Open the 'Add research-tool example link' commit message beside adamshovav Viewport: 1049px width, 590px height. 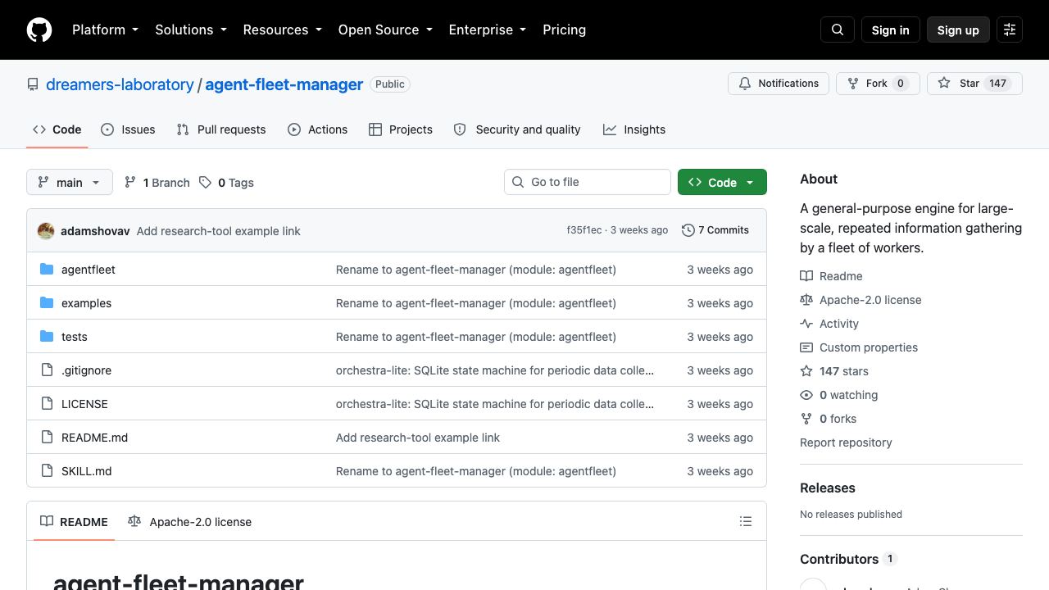pyautogui.click(x=219, y=231)
